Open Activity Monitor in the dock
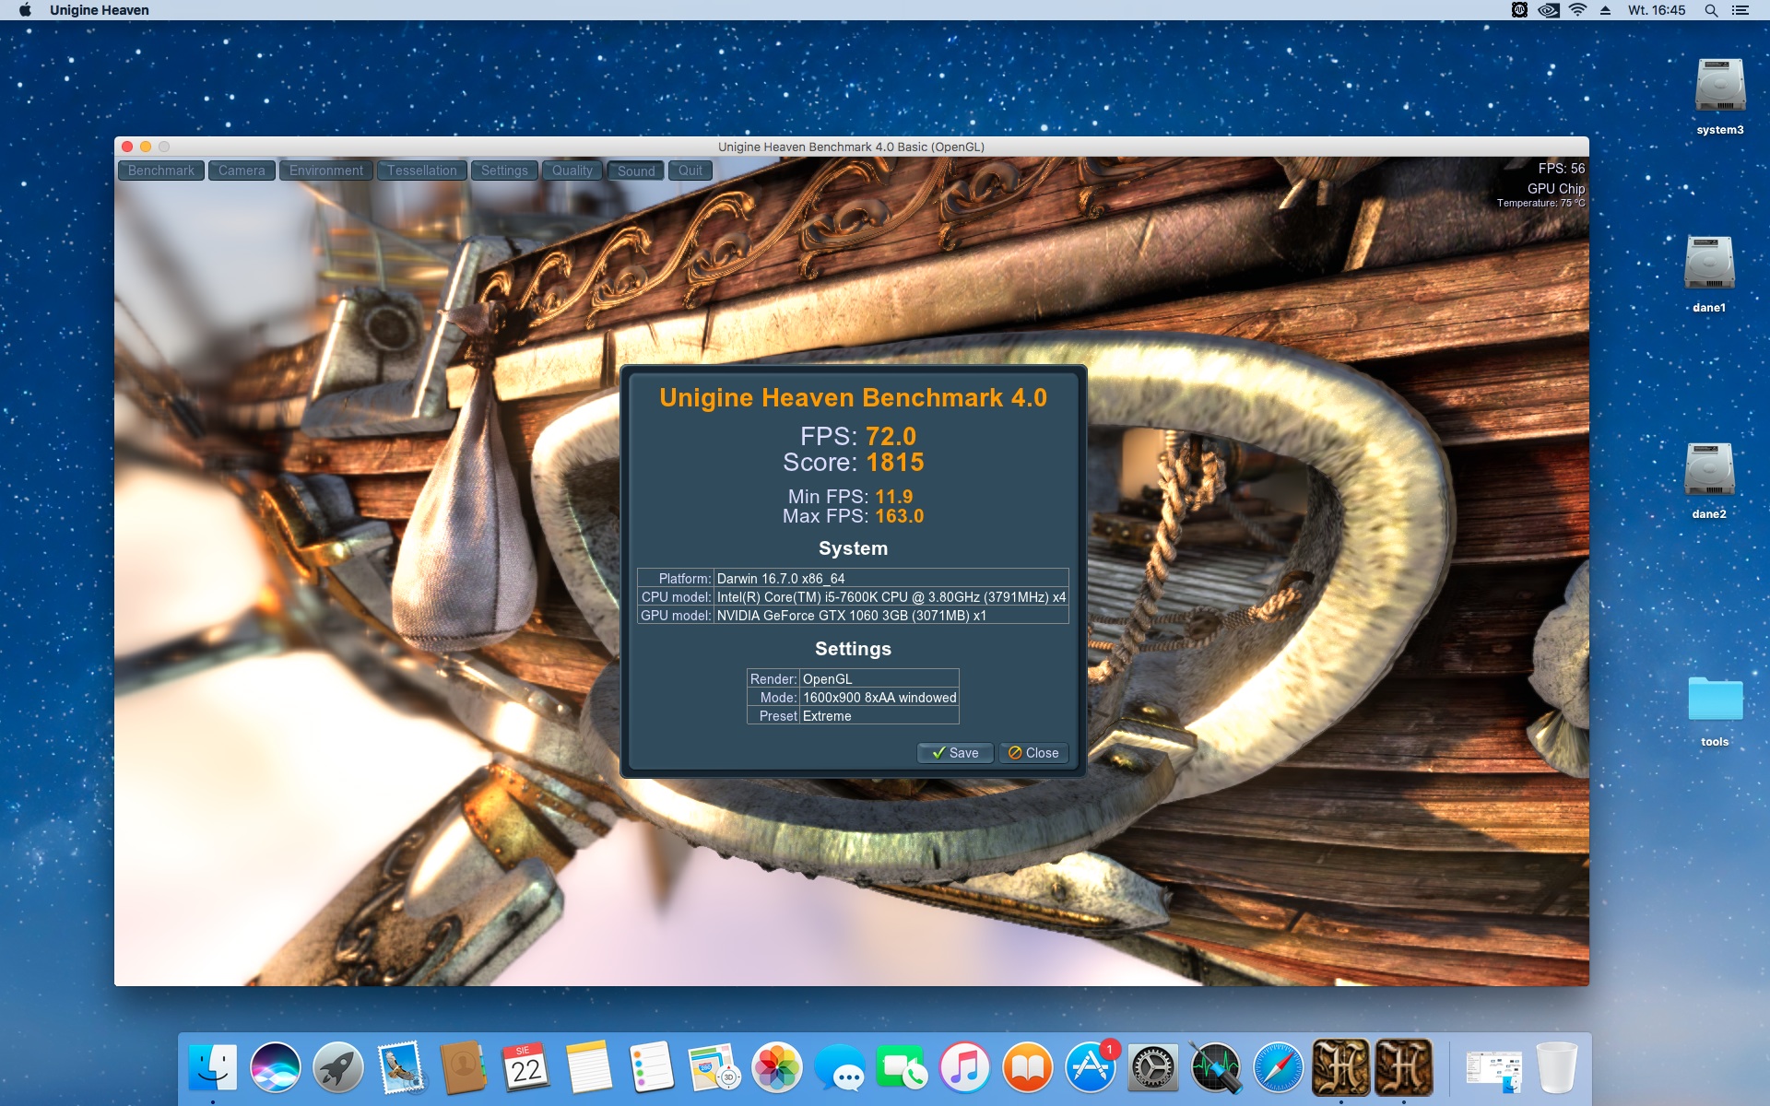Image resolution: width=1770 pixels, height=1106 pixels. [1215, 1068]
